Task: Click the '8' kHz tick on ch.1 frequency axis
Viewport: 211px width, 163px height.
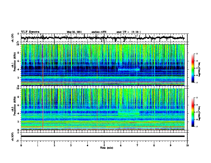Action: point(18,53)
